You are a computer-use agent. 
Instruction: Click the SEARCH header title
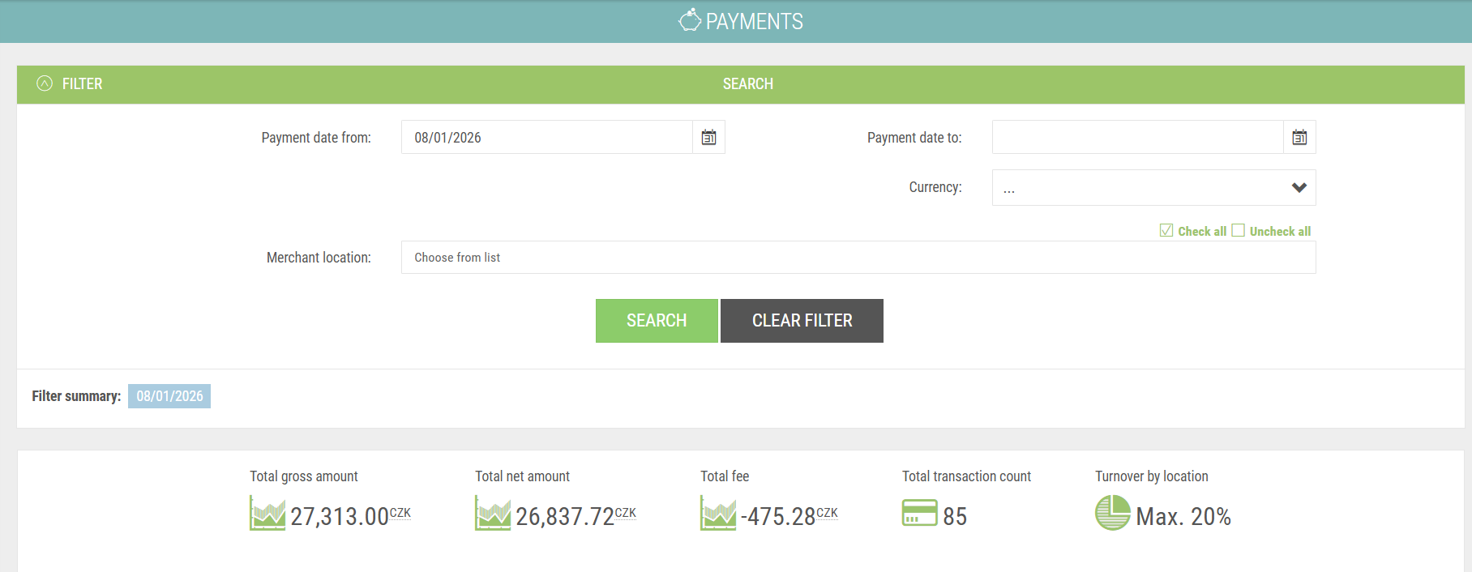coord(747,84)
